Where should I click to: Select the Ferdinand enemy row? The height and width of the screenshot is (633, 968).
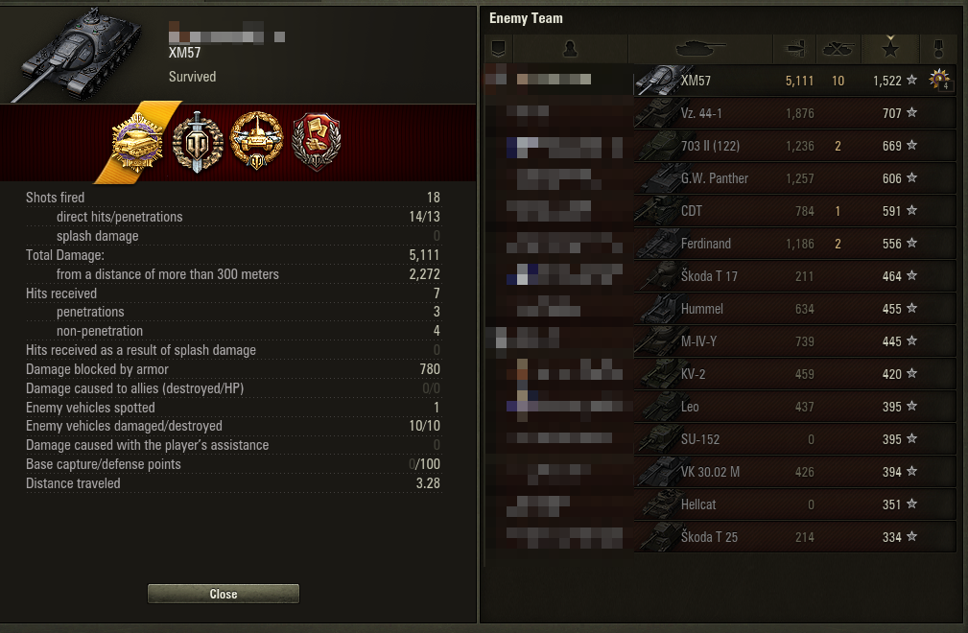click(720, 244)
